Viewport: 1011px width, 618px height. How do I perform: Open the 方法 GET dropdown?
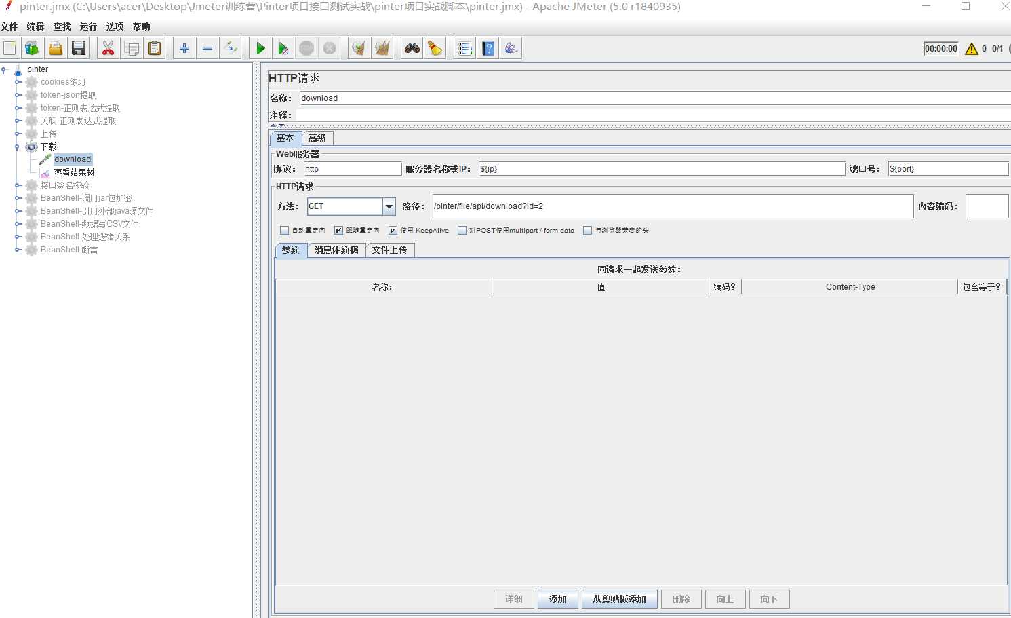click(389, 206)
